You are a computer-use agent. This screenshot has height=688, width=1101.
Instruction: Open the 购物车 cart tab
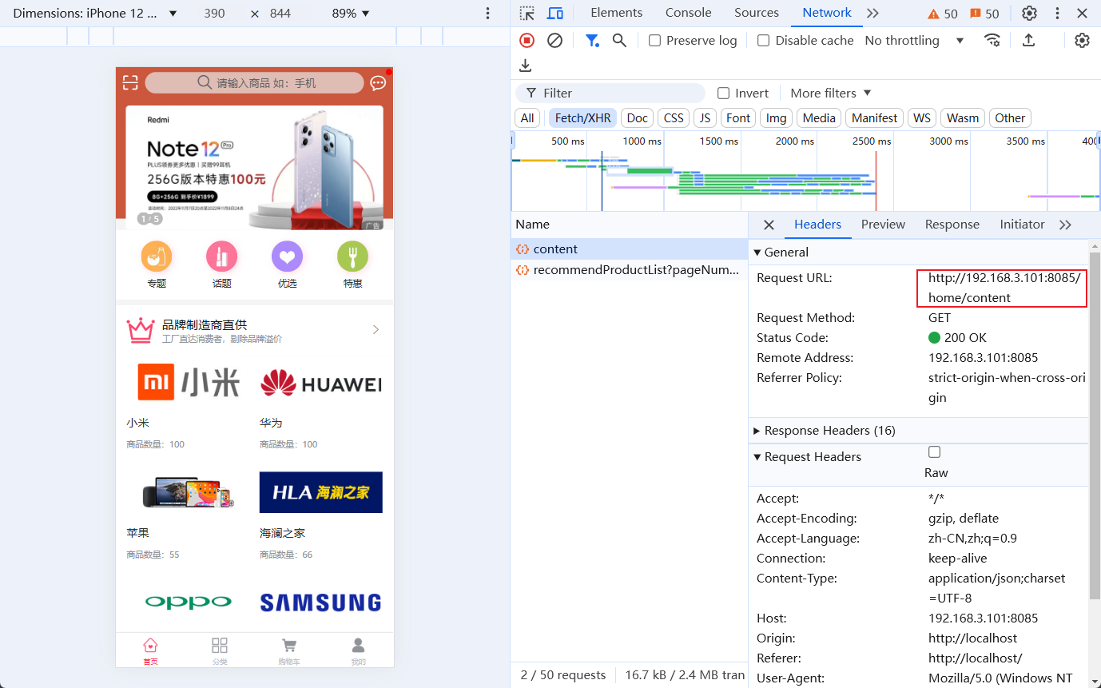(x=289, y=651)
